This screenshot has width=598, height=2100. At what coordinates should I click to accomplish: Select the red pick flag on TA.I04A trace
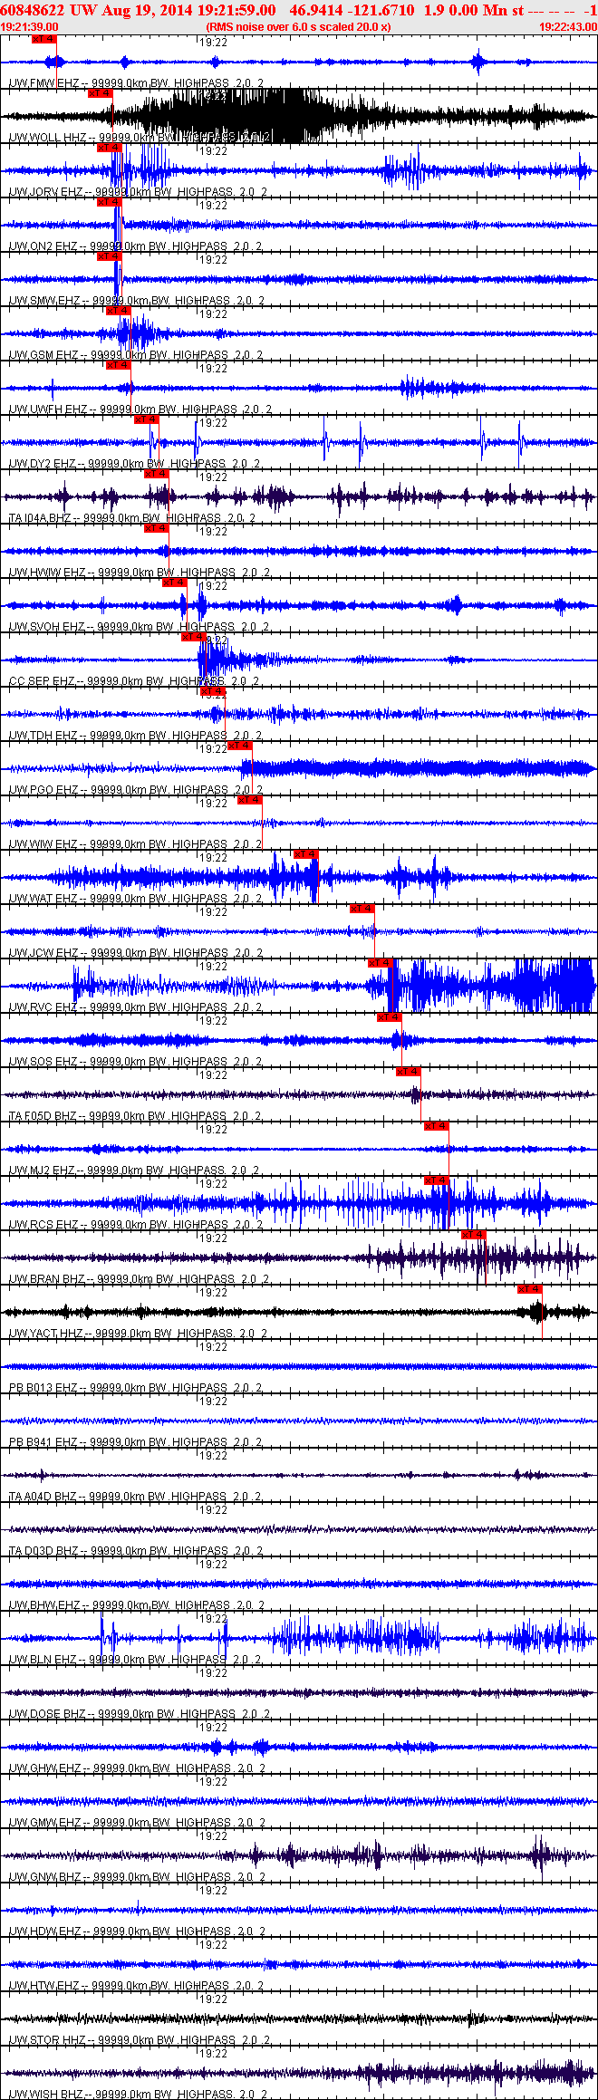point(157,474)
